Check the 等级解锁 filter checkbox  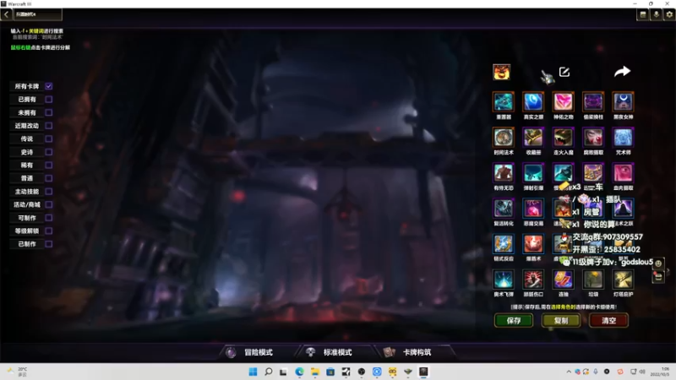pos(49,231)
